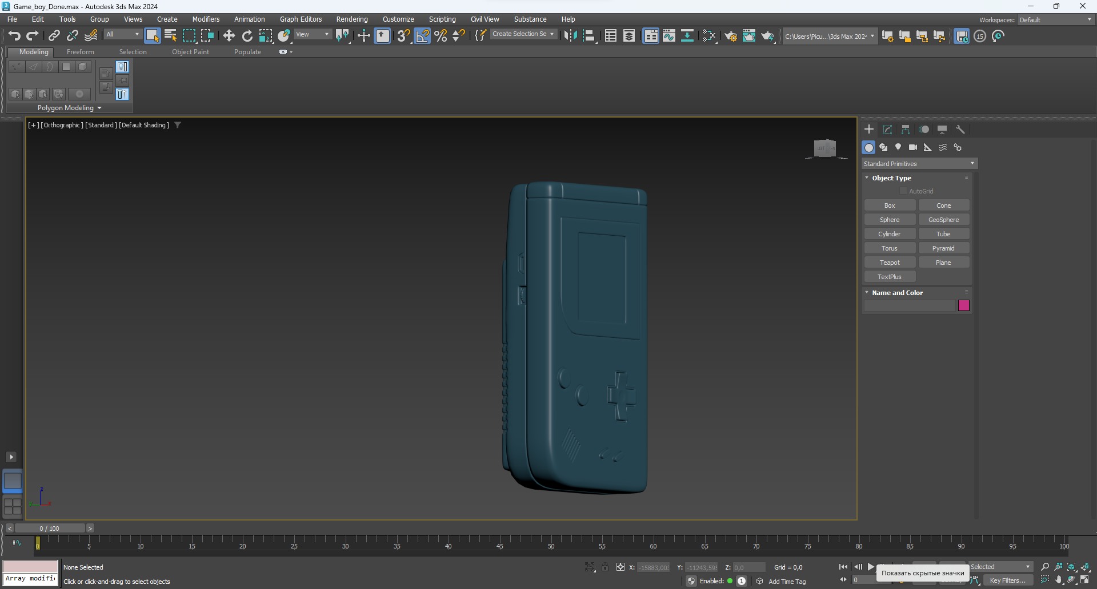Screen dimensions: 1097x589
Task: Open the Scripting menu
Action: 442,19
